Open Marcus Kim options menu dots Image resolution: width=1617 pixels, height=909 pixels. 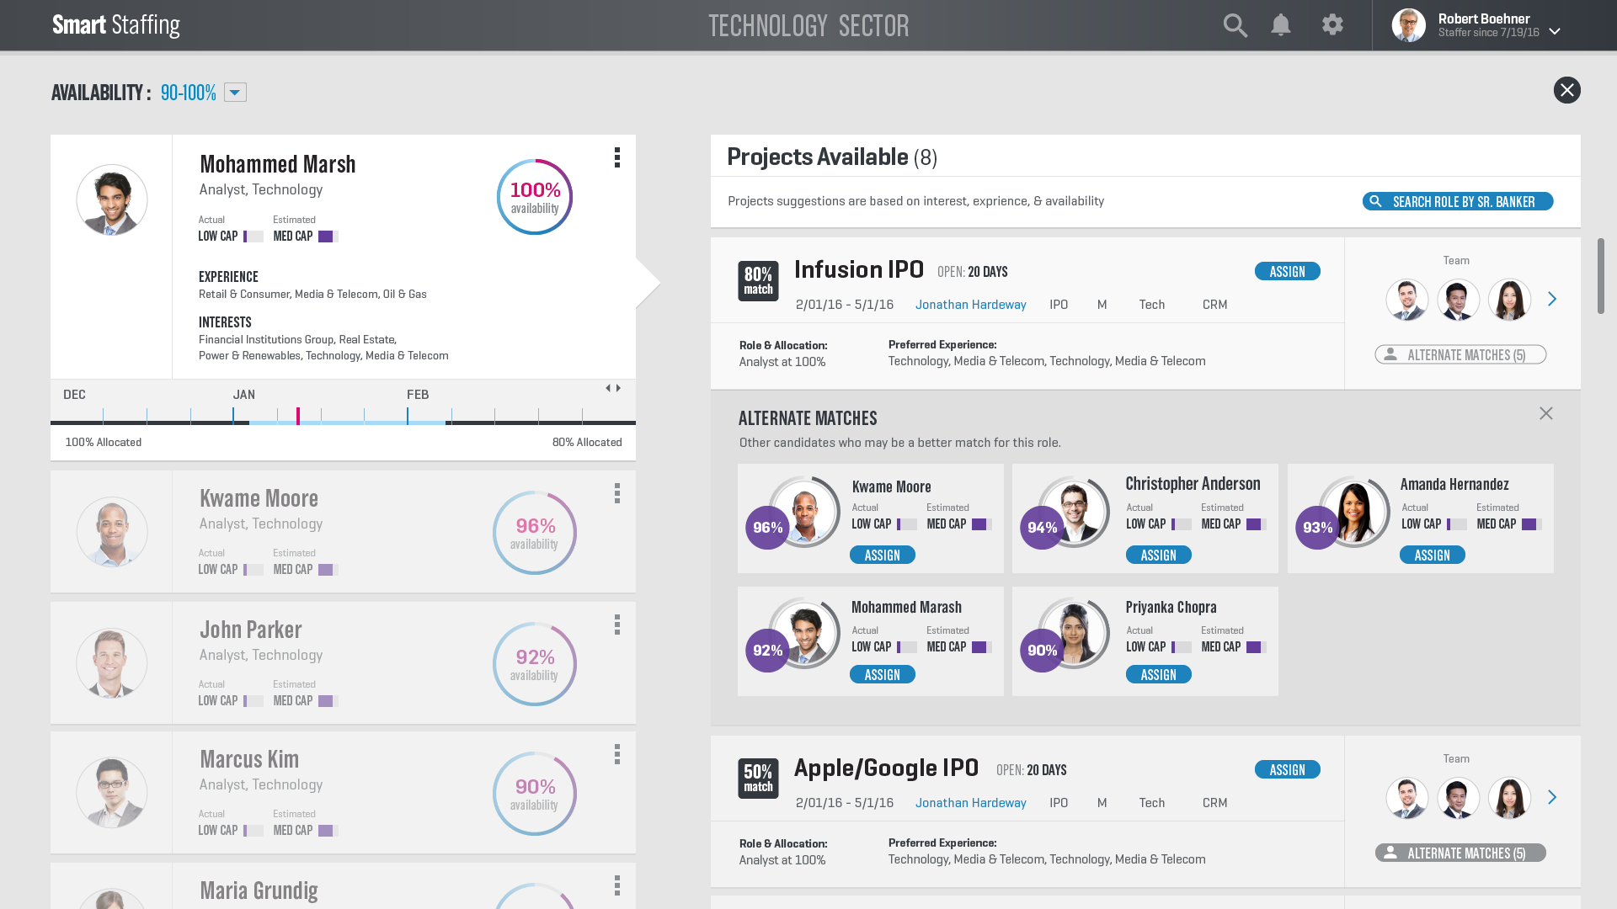click(x=617, y=754)
